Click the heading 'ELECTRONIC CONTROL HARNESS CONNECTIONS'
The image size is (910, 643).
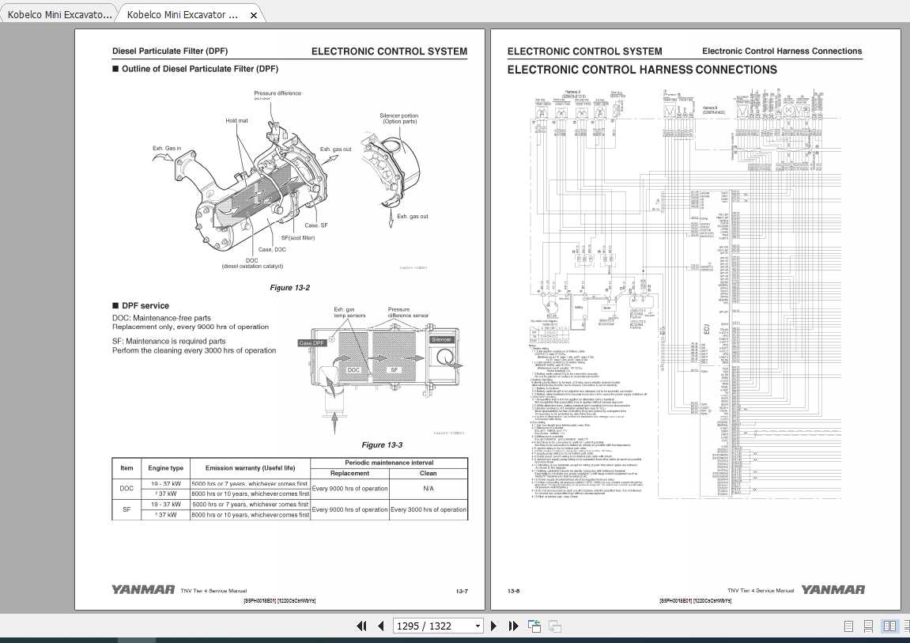[x=642, y=70]
